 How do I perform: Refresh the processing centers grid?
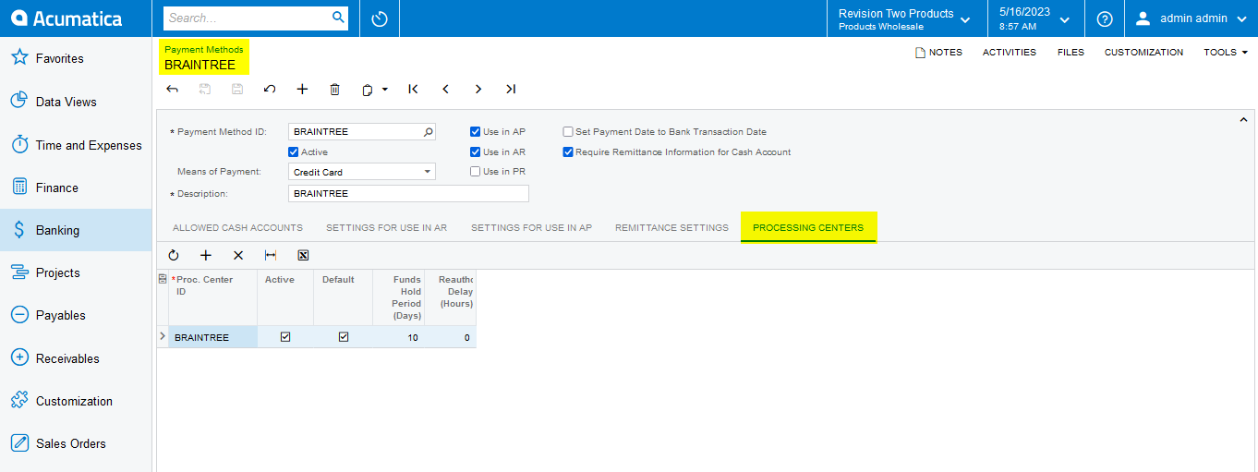[174, 255]
